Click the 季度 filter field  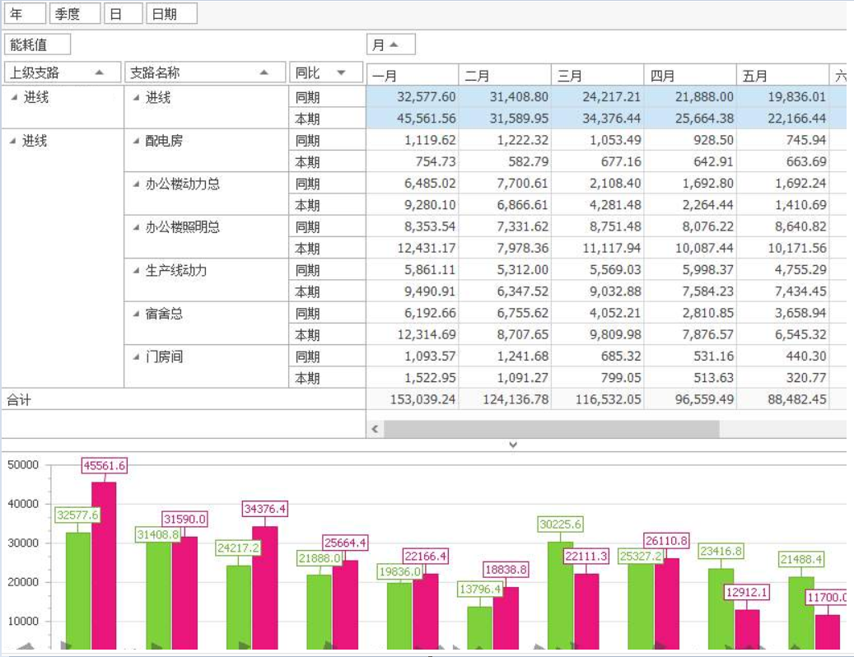click(x=75, y=13)
